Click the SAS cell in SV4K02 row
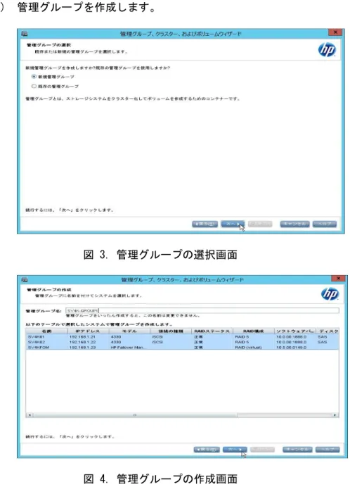The height and width of the screenshot is (501, 350). 322,342
